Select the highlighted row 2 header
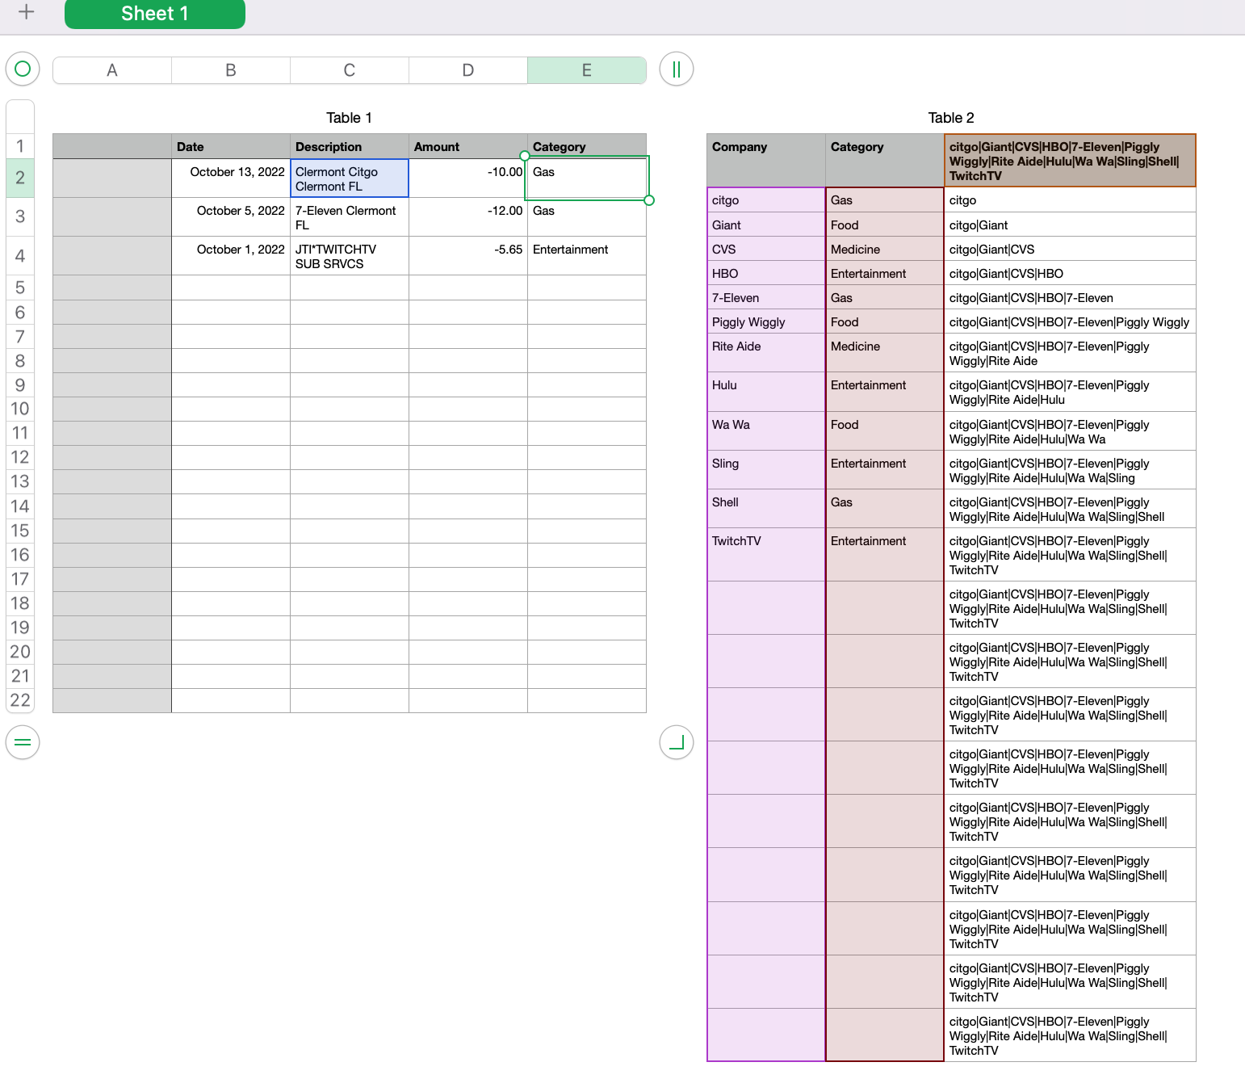The image size is (1245, 1079). [20, 178]
